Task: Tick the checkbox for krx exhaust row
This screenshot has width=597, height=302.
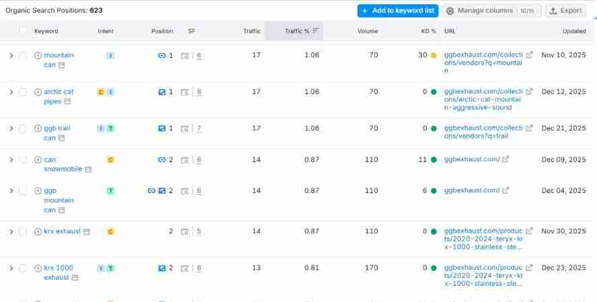Action: click(23, 231)
